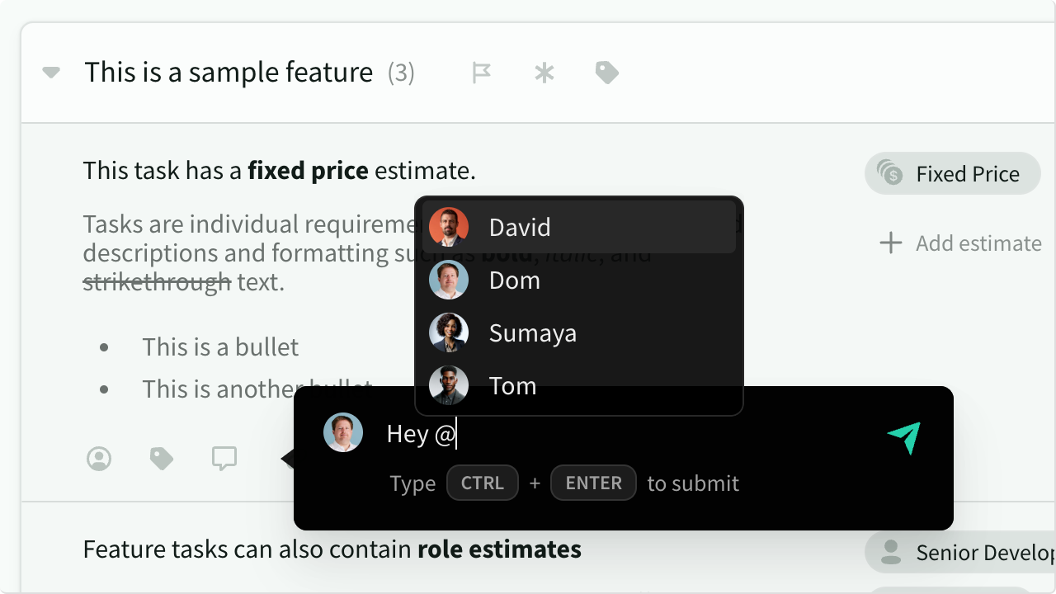
Task: Click Add estimate link
Action: click(961, 243)
